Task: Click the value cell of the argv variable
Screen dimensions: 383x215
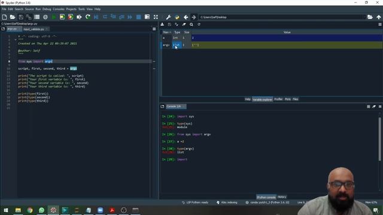Action: (287, 45)
